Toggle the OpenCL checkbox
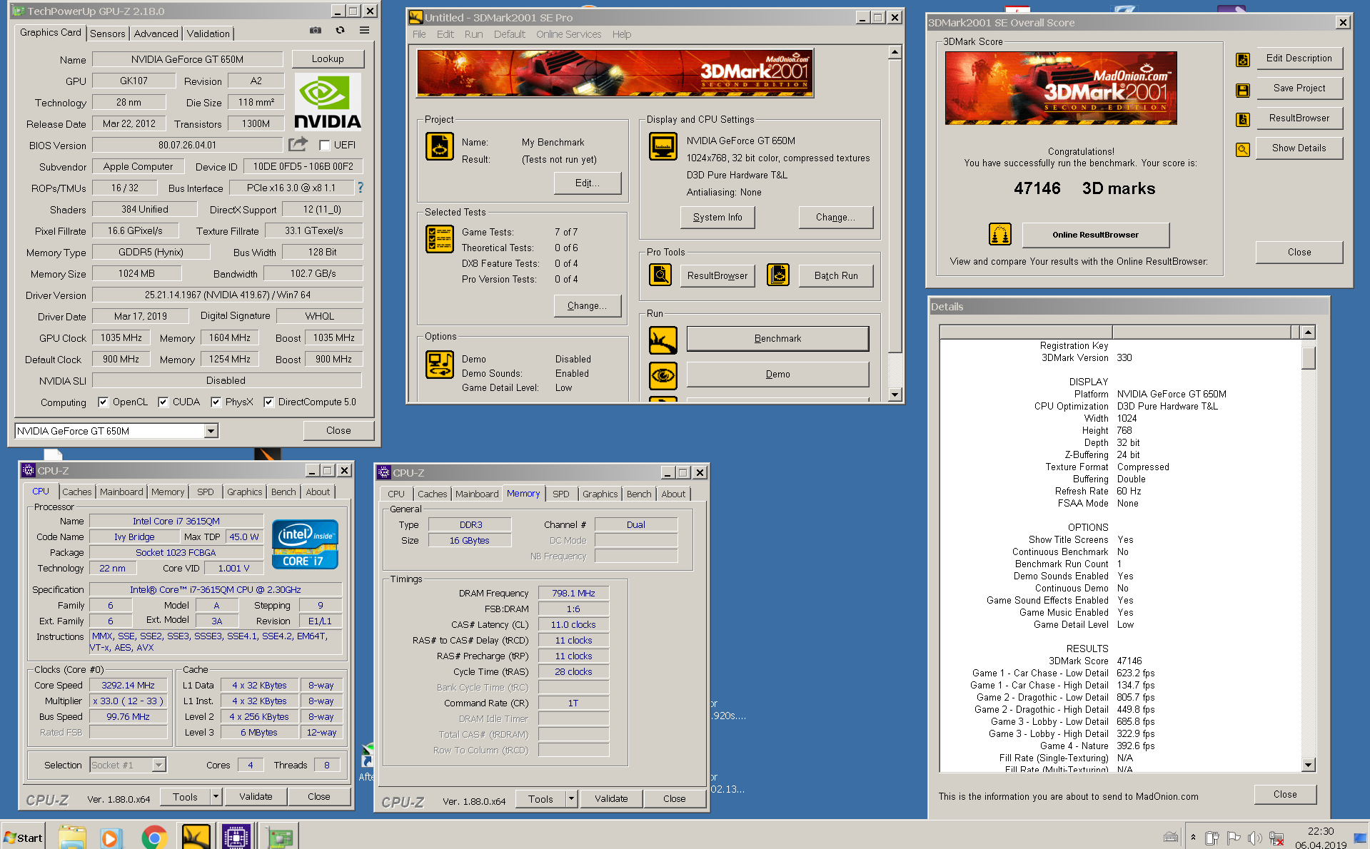Viewport: 1370px width, 849px height. tap(103, 402)
